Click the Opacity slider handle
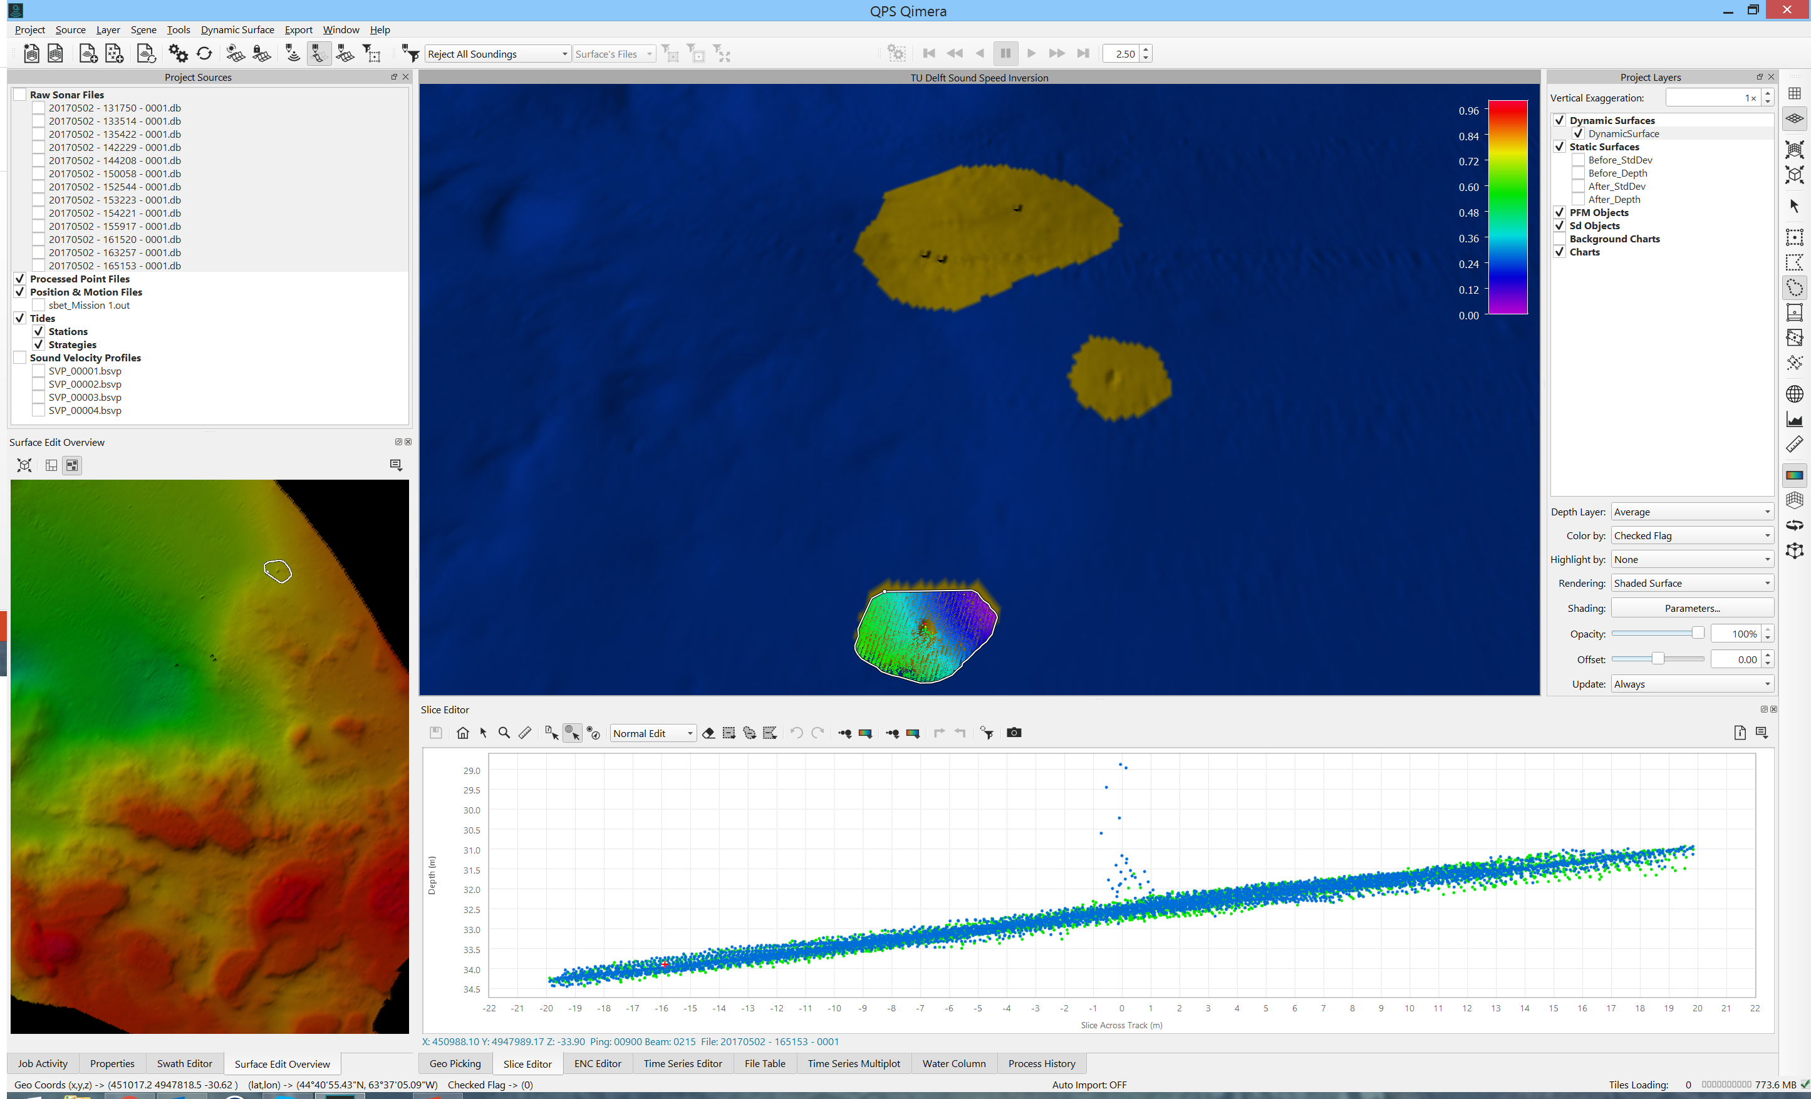The width and height of the screenshot is (1811, 1099). (x=1697, y=633)
